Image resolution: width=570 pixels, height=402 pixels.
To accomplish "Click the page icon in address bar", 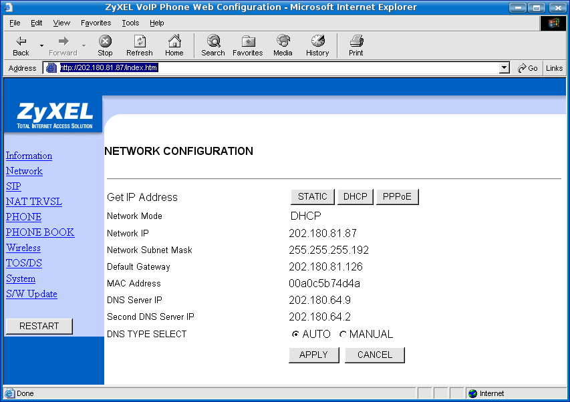I will 51,68.
